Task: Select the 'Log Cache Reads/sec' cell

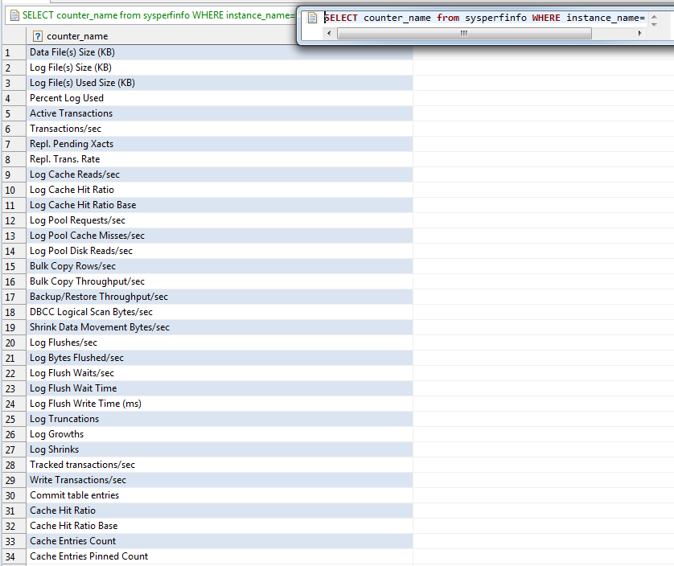Action: (220, 174)
